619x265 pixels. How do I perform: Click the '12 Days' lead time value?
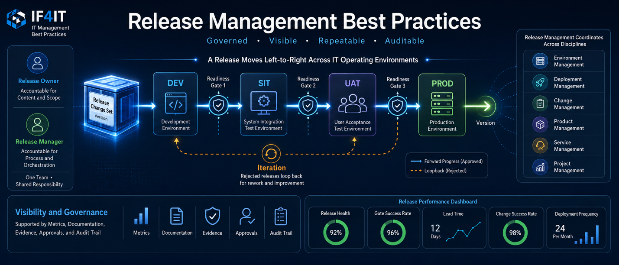(x=435, y=231)
